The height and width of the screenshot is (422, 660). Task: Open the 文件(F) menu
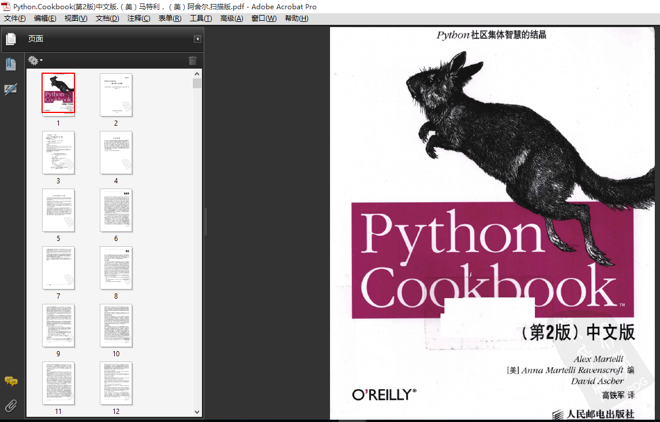(x=15, y=18)
